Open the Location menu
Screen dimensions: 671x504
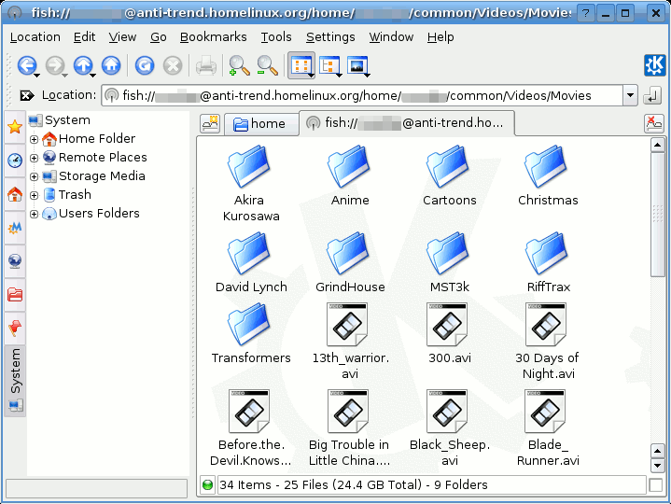[35, 37]
